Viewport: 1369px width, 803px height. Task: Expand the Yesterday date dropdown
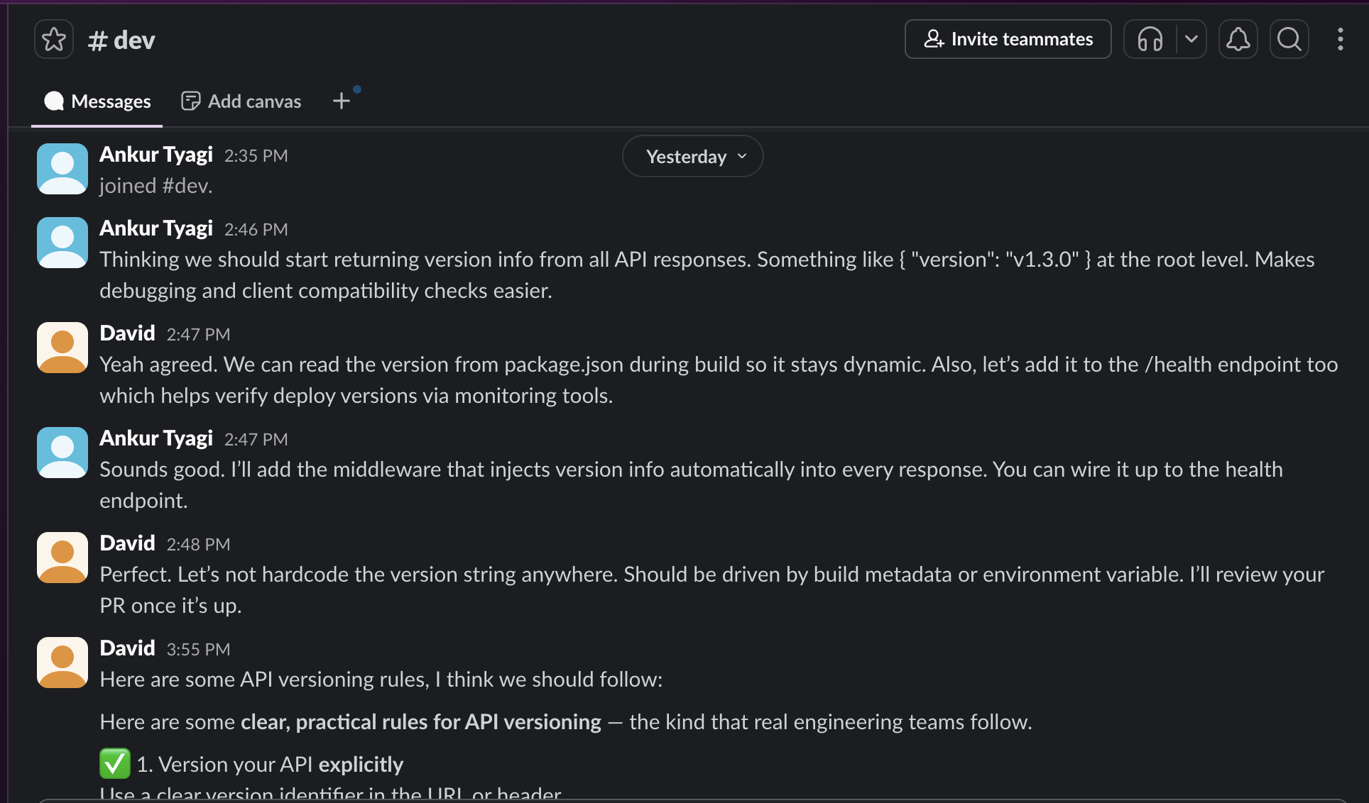[692, 156]
